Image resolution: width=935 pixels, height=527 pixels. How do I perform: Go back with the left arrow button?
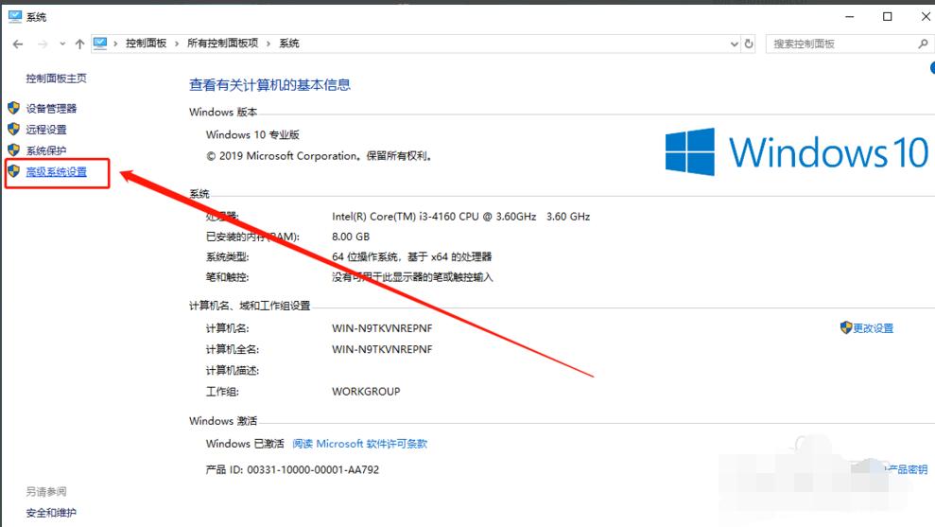[18, 44]
